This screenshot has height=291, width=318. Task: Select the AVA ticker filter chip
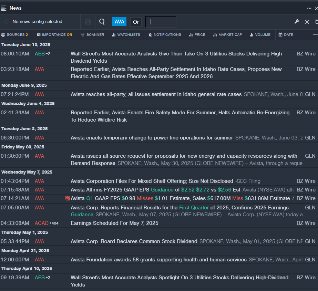point(119,22)
